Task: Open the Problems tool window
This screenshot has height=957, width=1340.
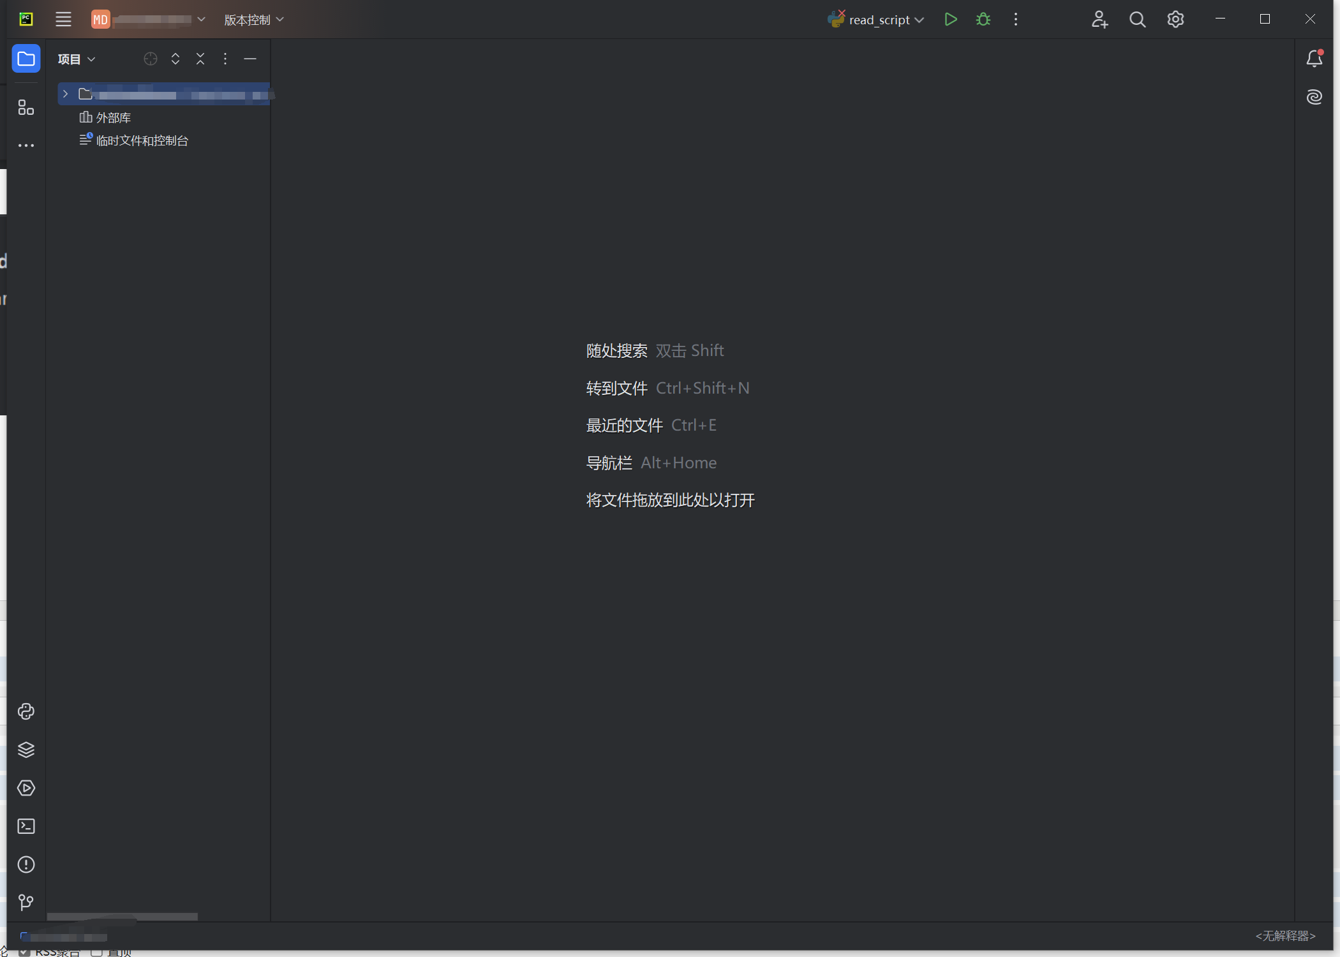Action: (x=26, y=864)
